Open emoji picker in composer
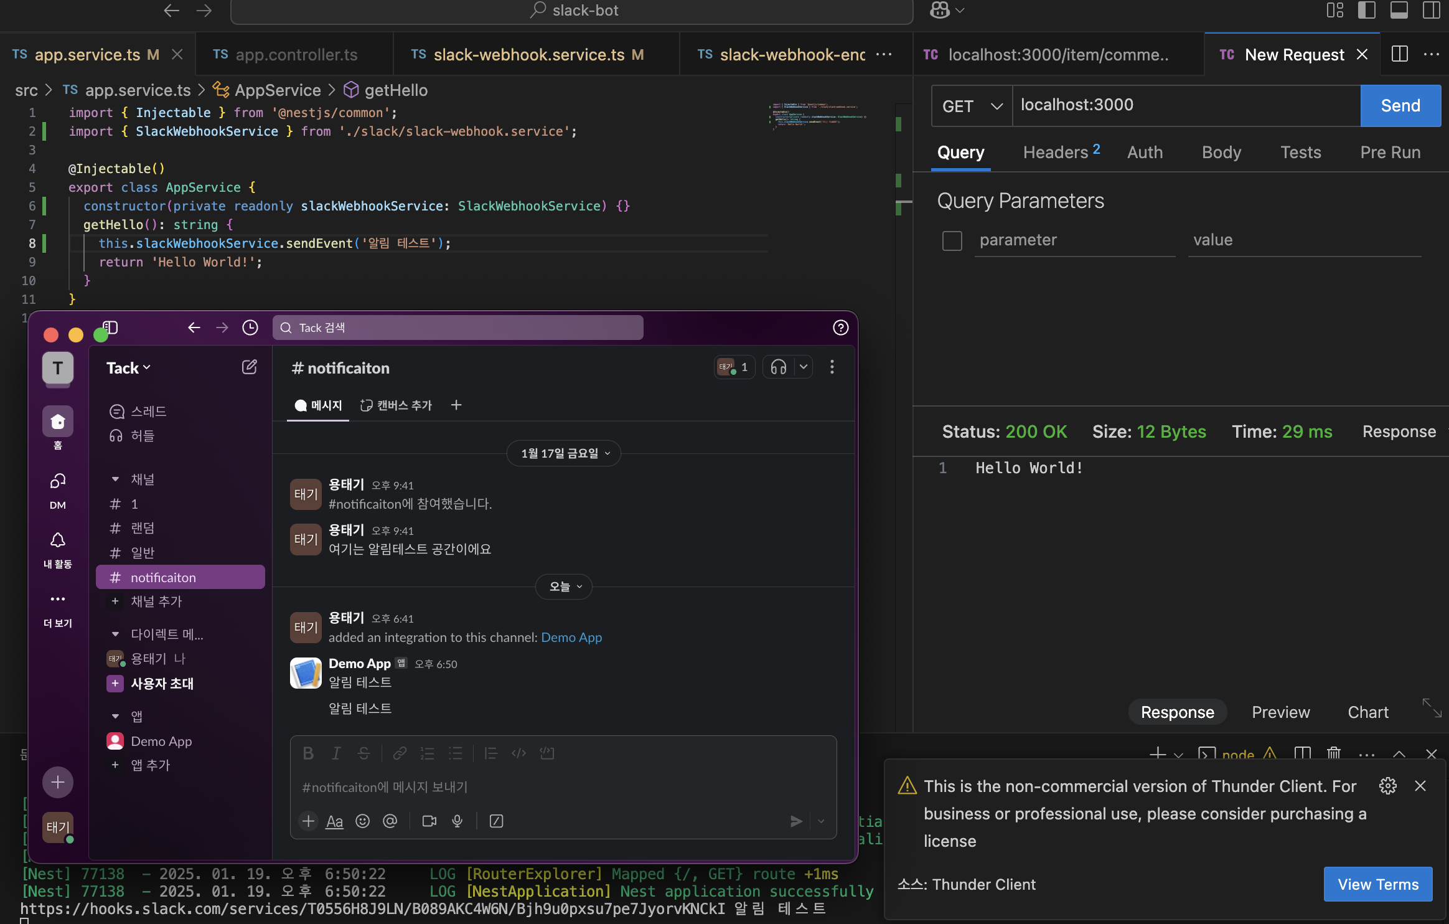This screenshot has width=1449, height=924. 362,821
